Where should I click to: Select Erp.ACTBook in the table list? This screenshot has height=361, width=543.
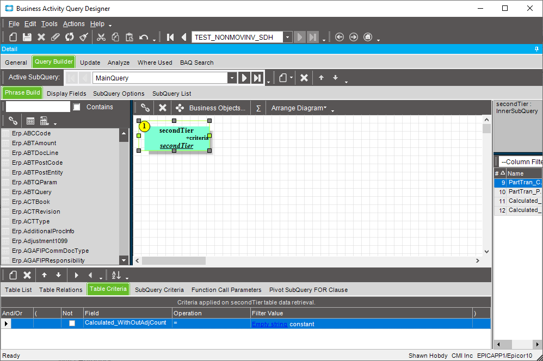pyautogui.click(x=31, y=202)
